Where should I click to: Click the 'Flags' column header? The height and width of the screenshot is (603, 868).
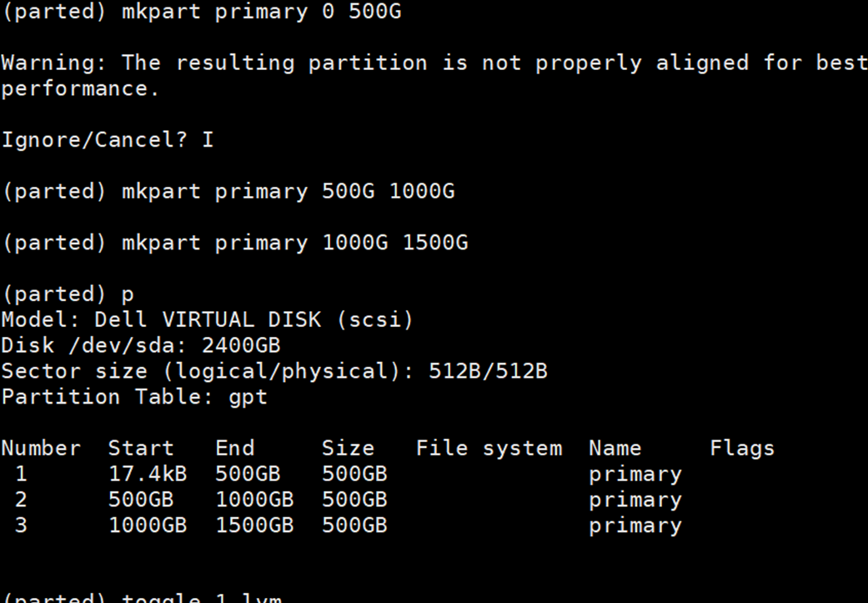pyautogui.click(x=742, y=448)
